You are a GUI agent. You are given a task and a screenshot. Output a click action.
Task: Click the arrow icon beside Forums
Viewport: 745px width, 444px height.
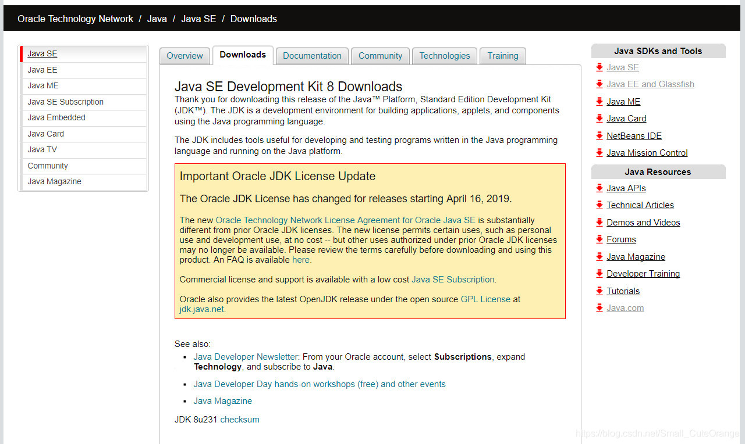[x=599, y=239]
